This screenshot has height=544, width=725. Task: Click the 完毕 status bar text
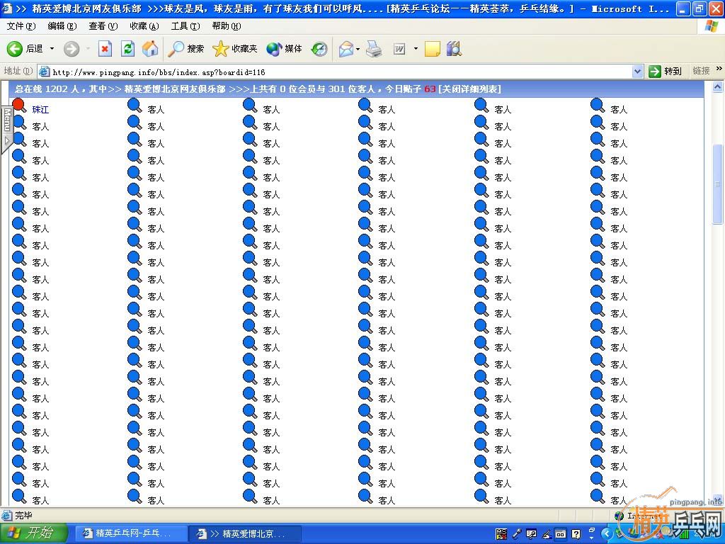23,516
